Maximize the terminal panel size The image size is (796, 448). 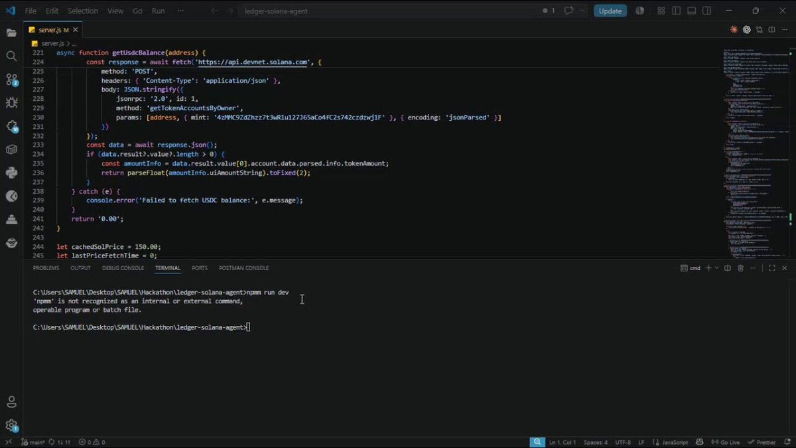772,268
